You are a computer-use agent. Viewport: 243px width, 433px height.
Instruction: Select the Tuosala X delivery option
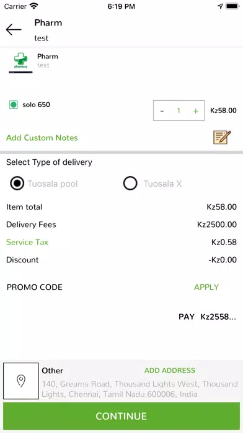point(130,184)
